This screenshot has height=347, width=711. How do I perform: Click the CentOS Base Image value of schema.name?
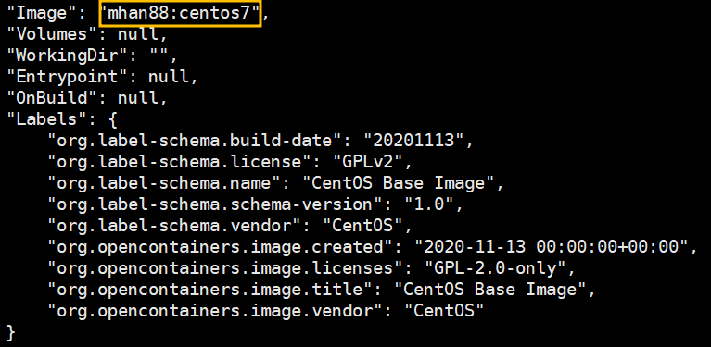pyautogui.click(x=399, y=183)
